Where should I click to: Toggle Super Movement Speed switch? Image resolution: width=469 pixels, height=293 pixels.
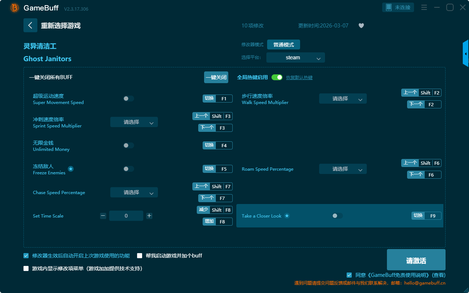pyautogui.click(x=128, y=99)
